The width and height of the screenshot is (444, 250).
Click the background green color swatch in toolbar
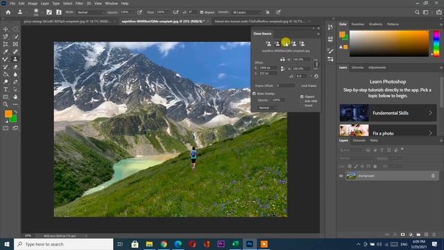[x=14, y=119]
